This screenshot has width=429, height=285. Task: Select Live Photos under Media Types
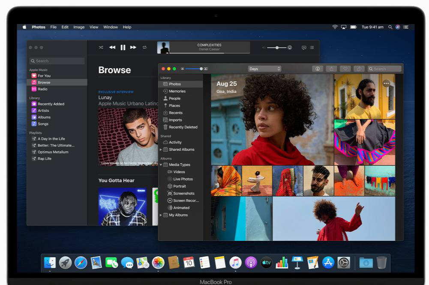coord(181,179)
